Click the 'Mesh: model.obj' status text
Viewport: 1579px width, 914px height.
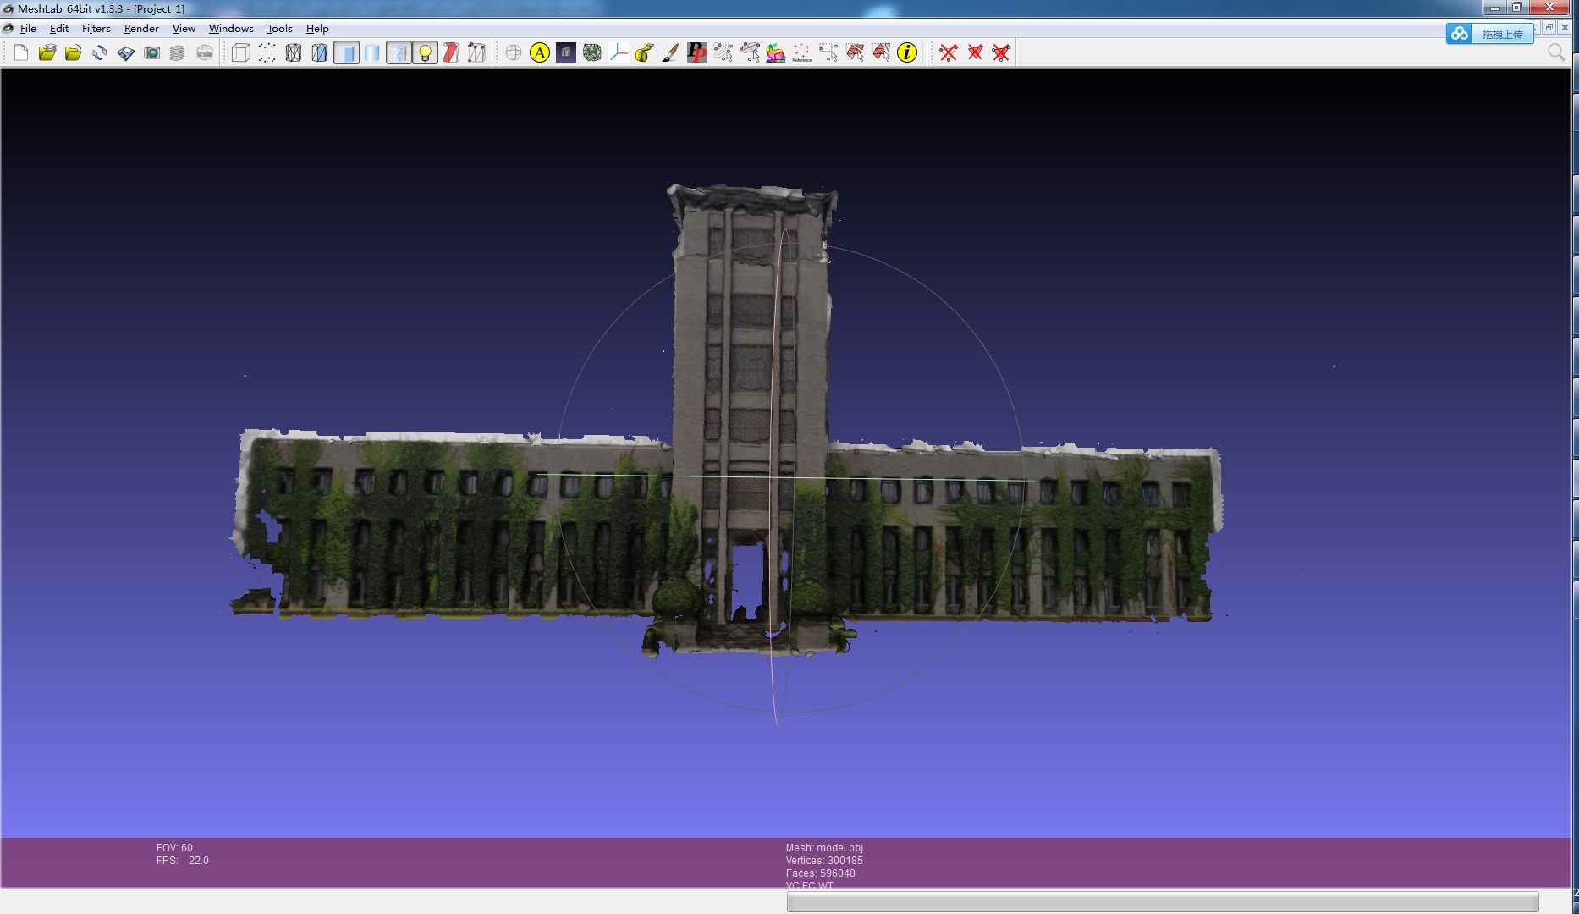[824, 848]
